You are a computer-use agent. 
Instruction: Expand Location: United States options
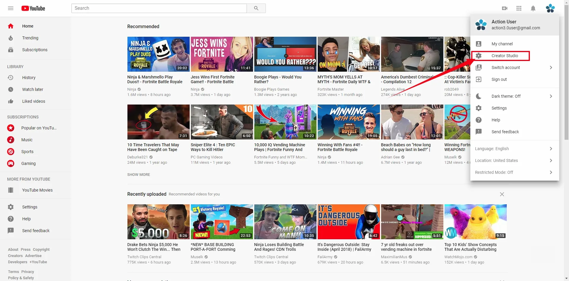pyautogui.click(x=515, y=160)
